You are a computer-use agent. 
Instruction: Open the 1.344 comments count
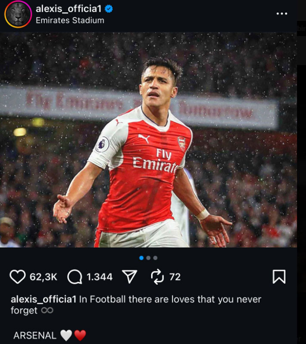100,277
